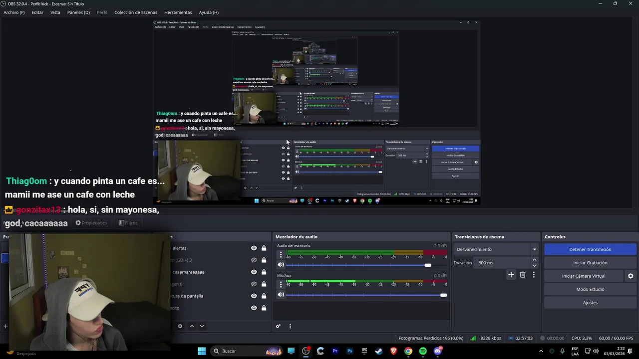Toggle the eye icon on the last source row
The width and height of the screenshot is (639, 359).
[x=254, y=308]
